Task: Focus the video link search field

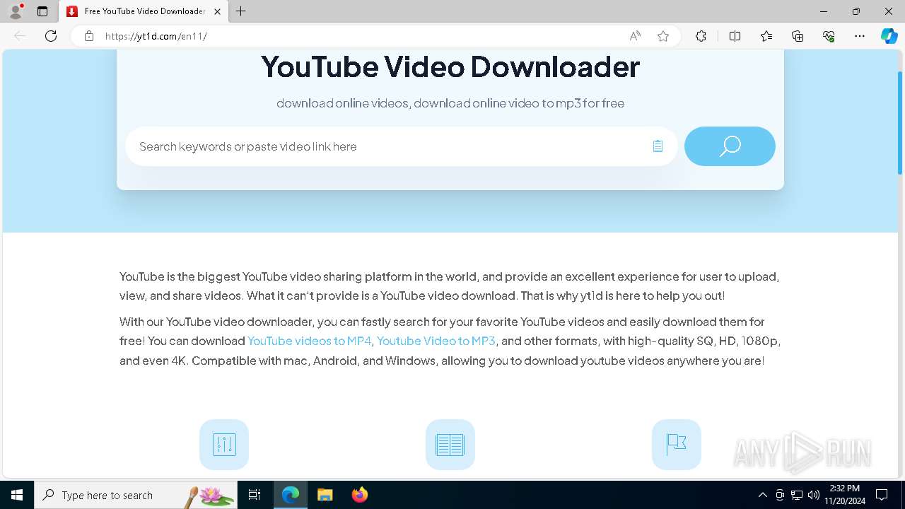Action: [401, 146]
